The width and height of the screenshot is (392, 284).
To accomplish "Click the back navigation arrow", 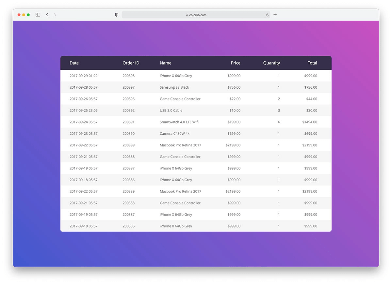I will coord(47,15).
